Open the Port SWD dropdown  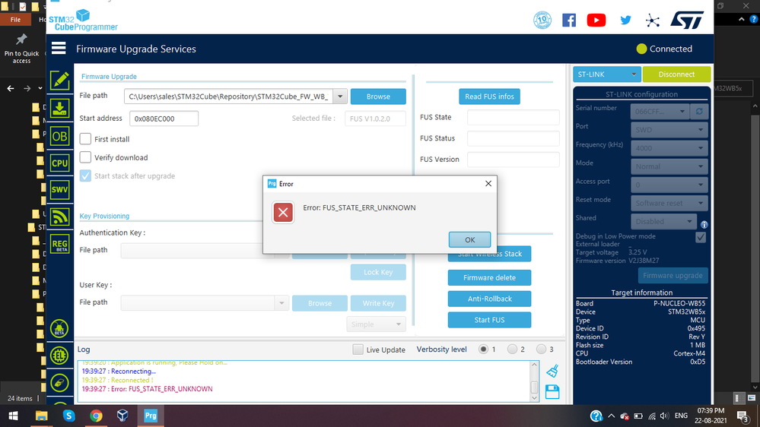point(669,130)
